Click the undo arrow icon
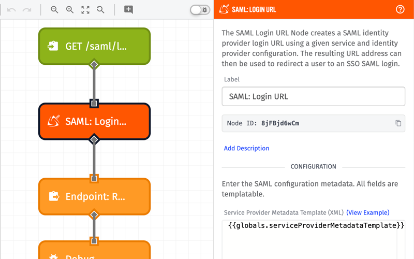This screenshot has width=414, height=259. point(11,10)
